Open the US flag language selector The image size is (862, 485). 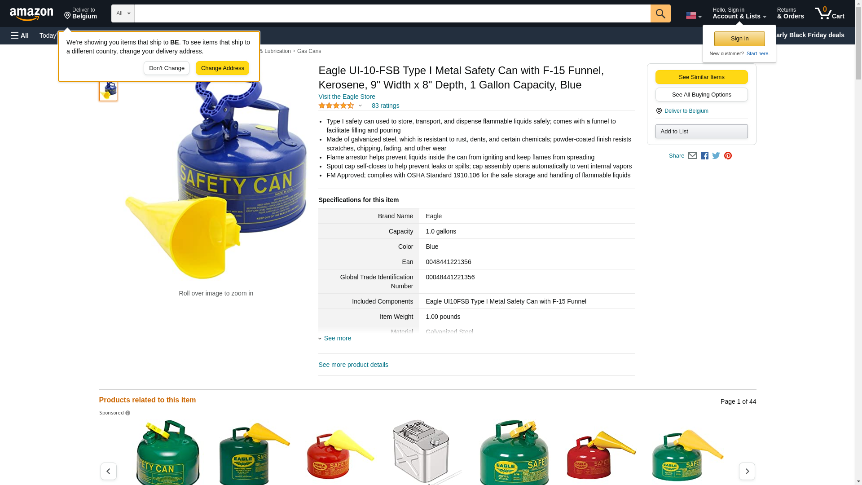(693, 16)
